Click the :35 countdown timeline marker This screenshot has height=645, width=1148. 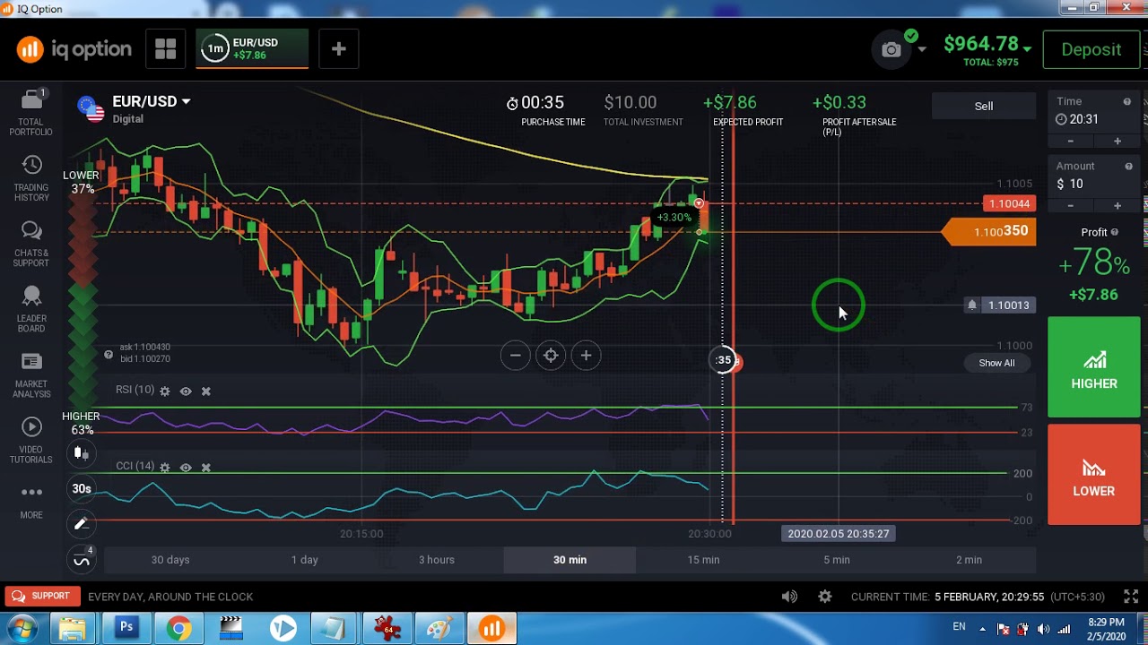tap(724, 360)
